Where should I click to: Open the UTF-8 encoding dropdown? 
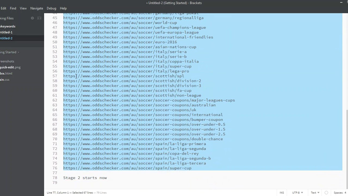pos(297,192)
